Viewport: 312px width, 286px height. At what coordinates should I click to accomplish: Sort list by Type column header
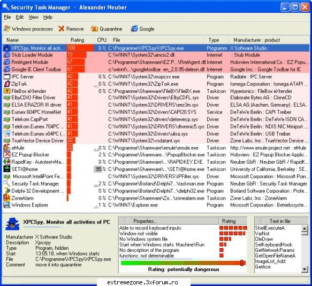[217, 40]
